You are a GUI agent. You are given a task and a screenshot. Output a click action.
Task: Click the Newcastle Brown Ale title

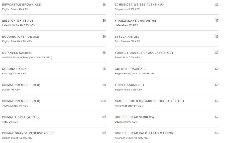[21, 5]
